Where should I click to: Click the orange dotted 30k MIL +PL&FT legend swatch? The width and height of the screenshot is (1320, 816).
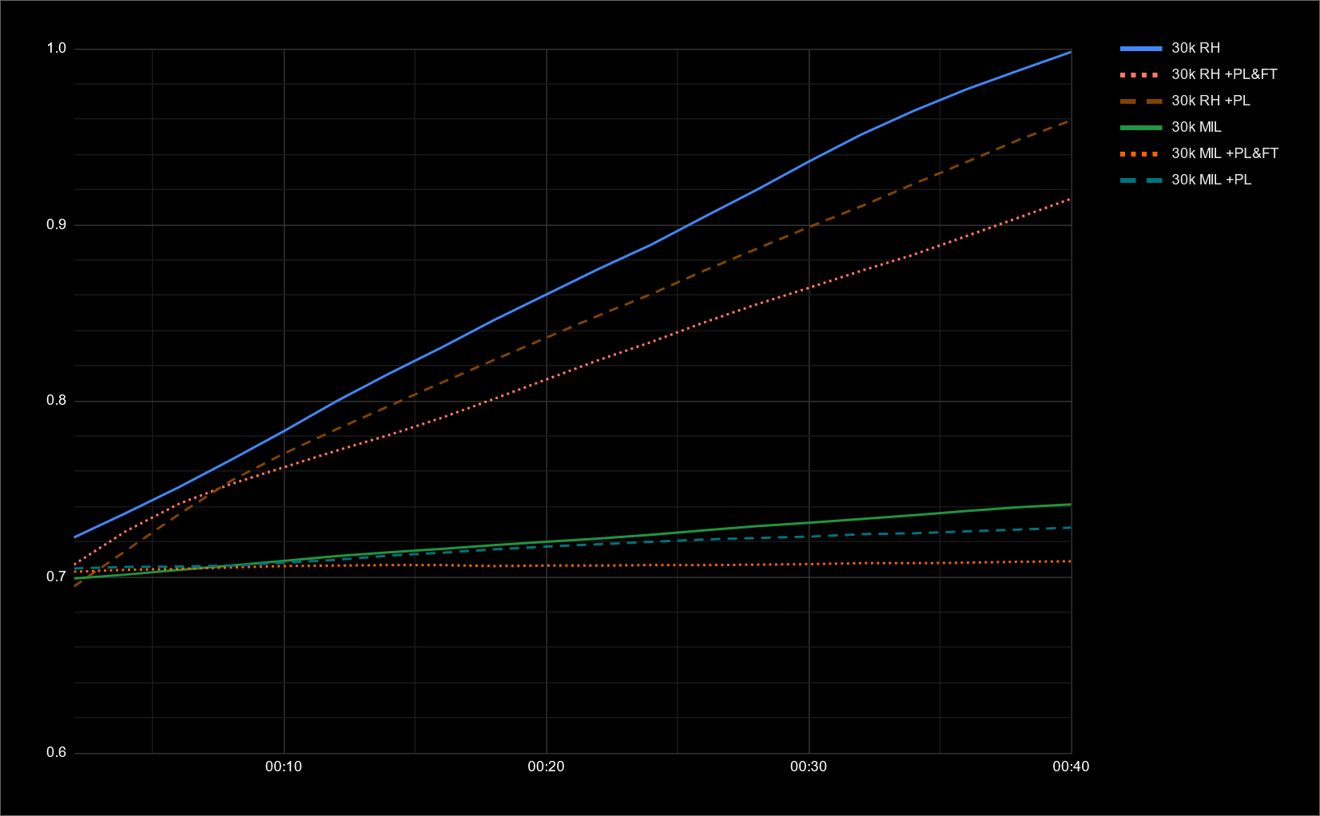click(x=1140, y=154)
